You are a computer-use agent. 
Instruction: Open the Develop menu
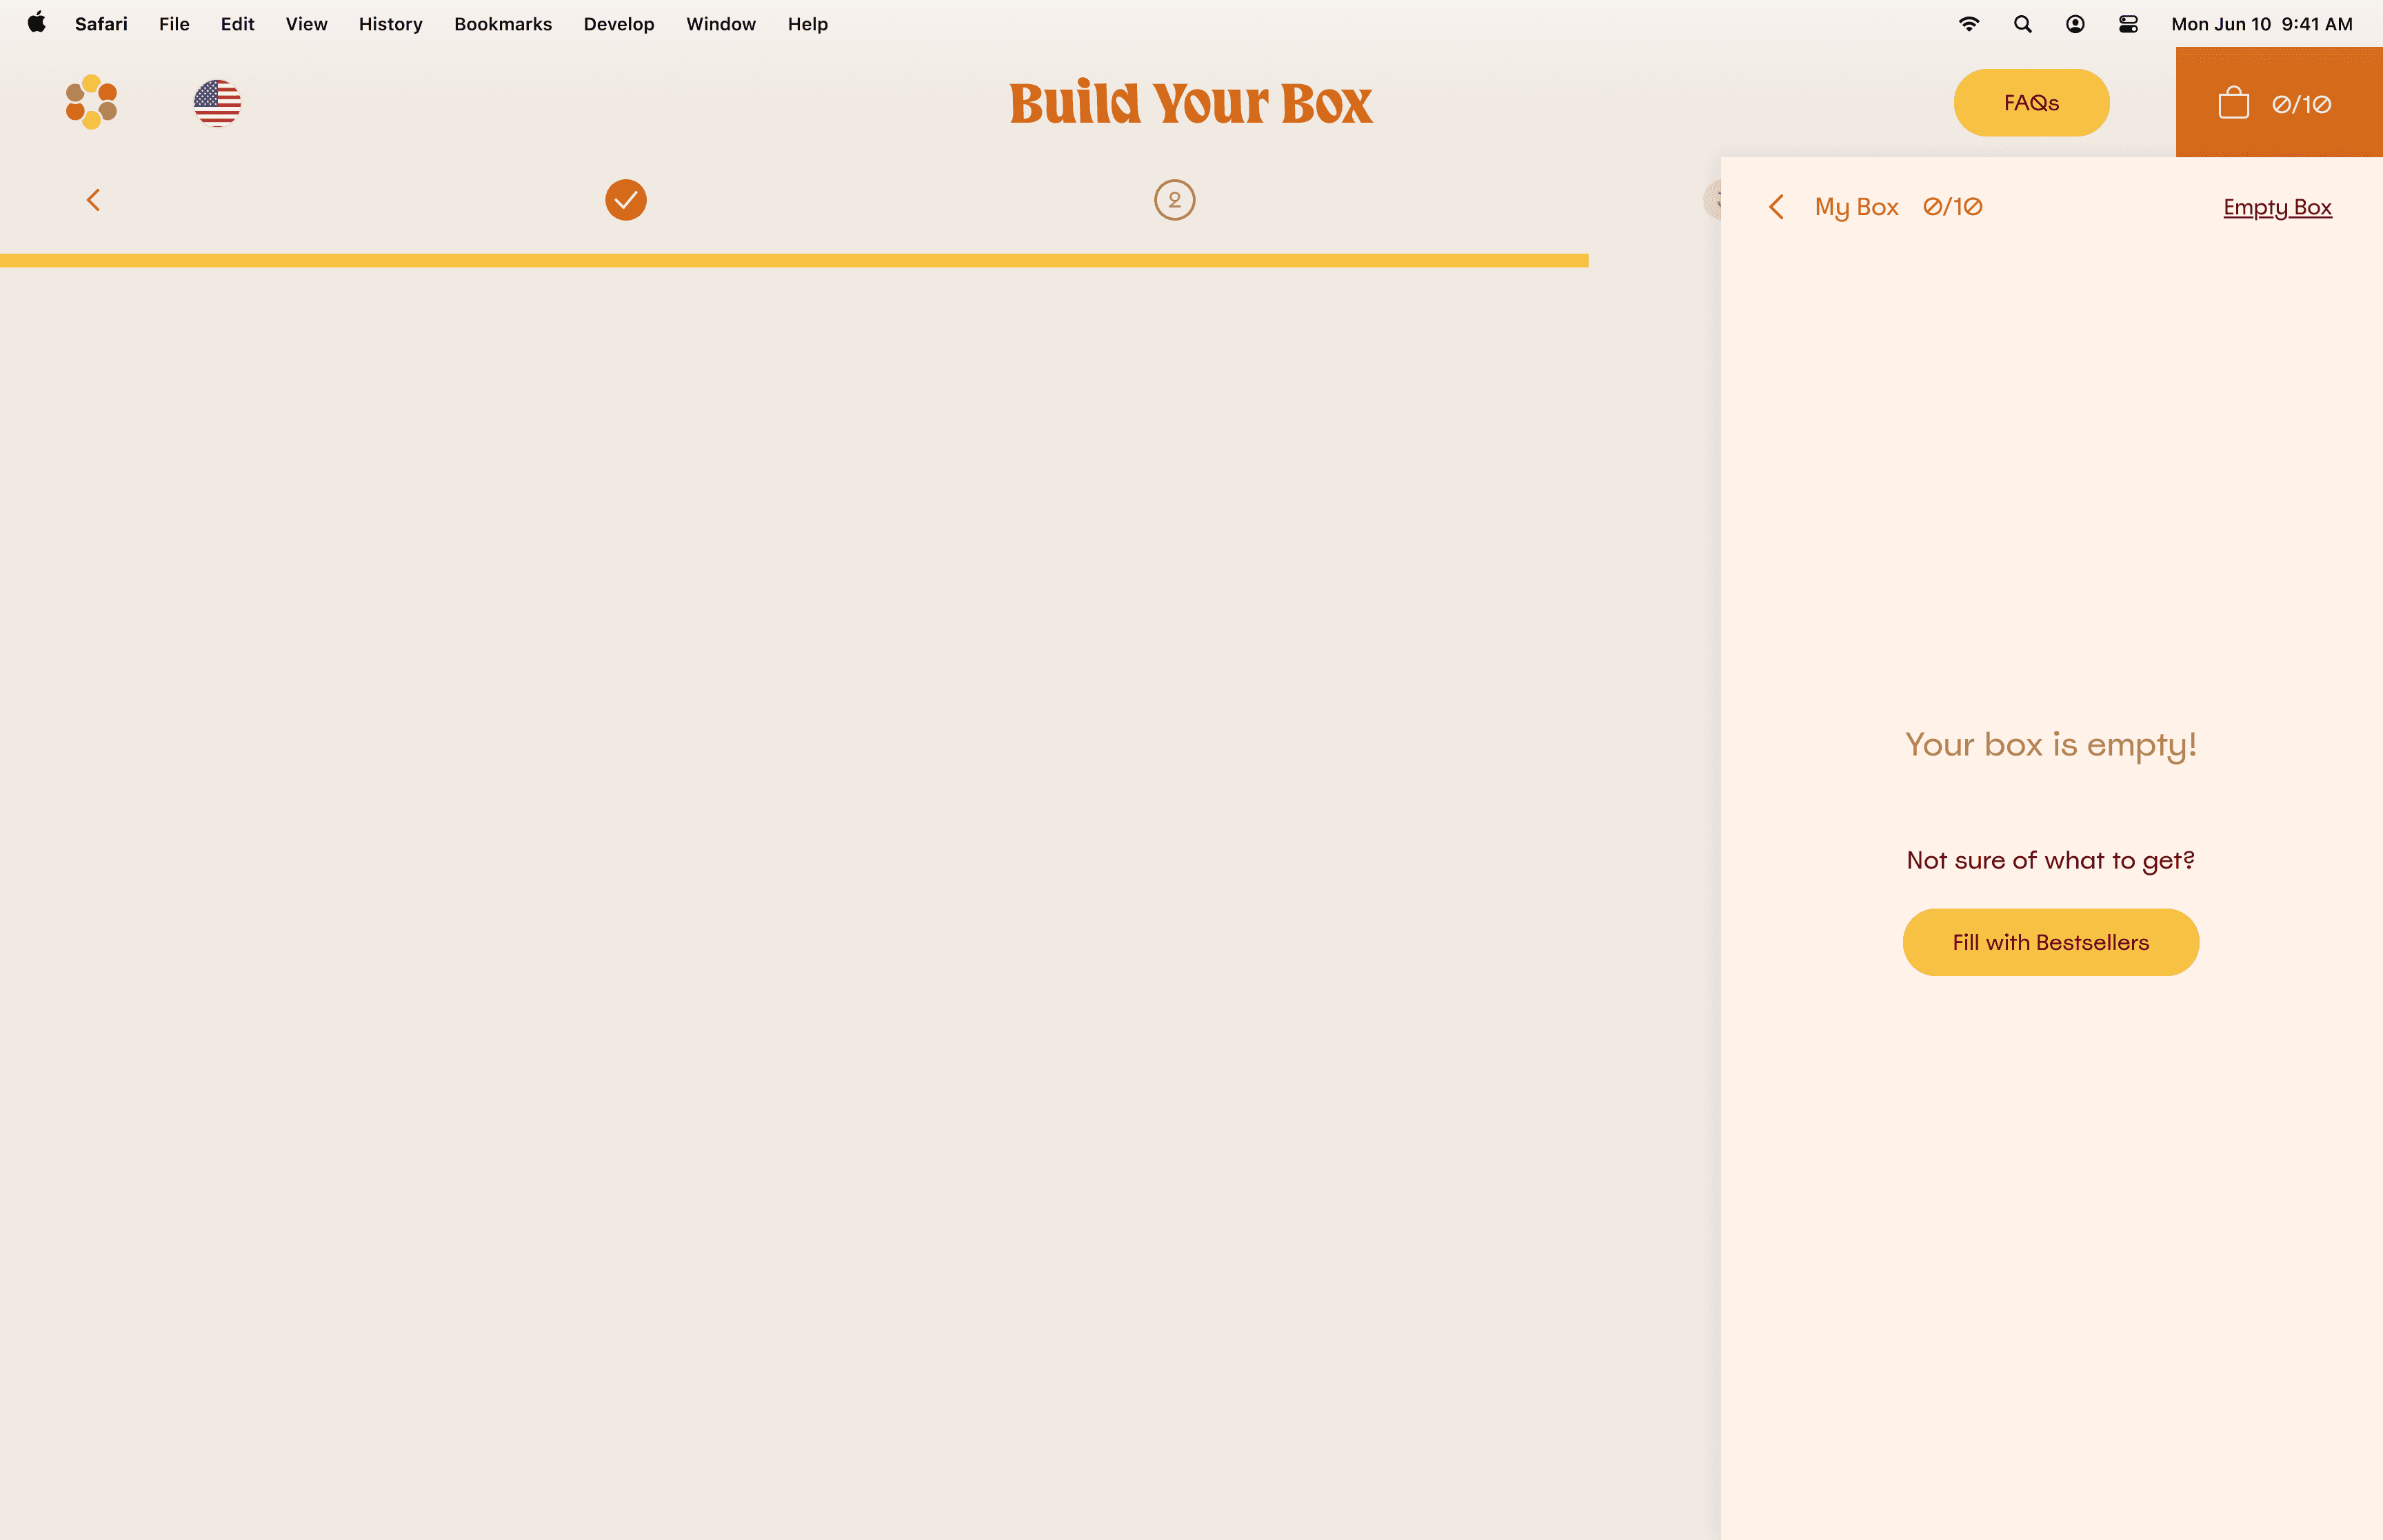point(618,24)
